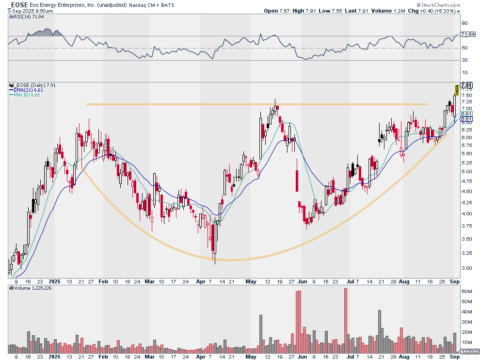
Task: Click the 1220226 volume tag on volume axis
Action: (x=470, y=351)
